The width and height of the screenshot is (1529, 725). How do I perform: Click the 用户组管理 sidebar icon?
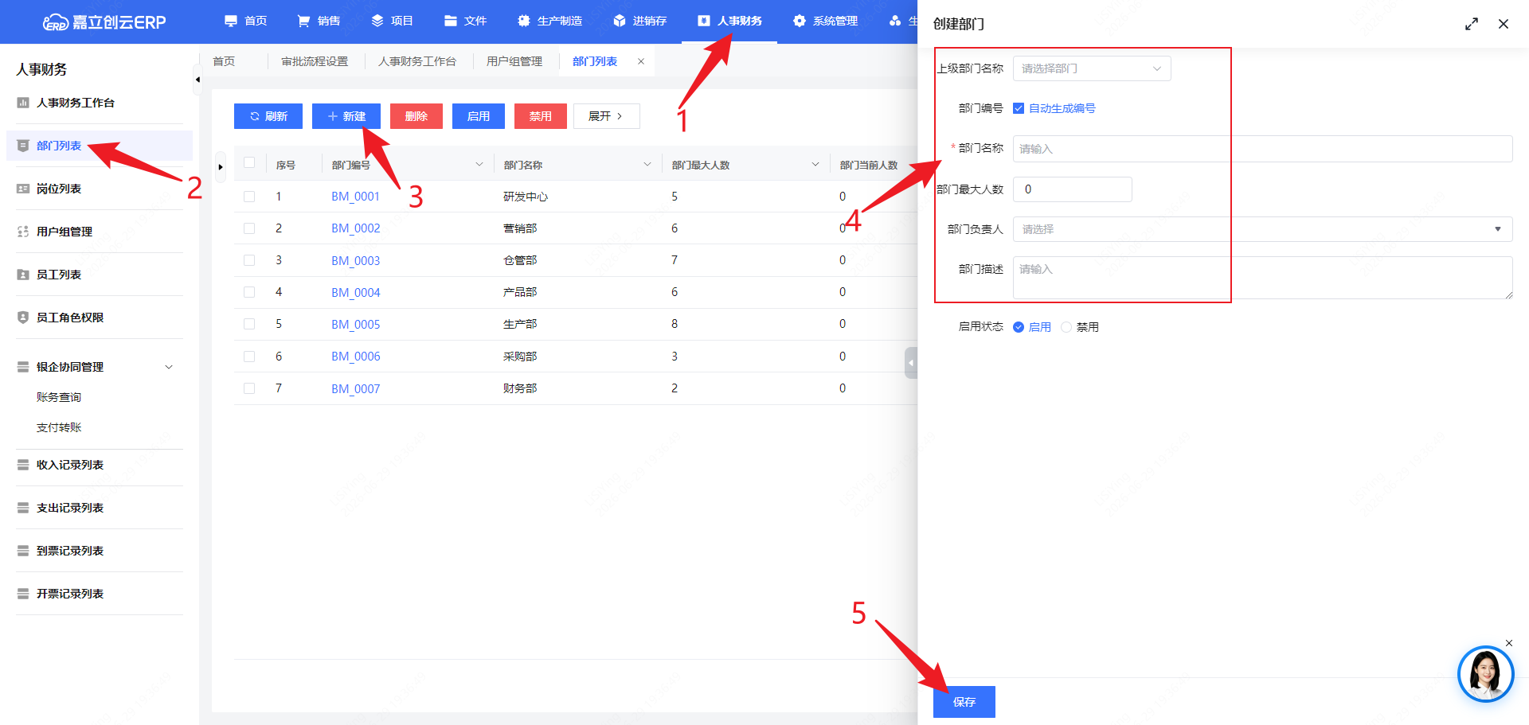pyautogui.click(x=23, y=232)
